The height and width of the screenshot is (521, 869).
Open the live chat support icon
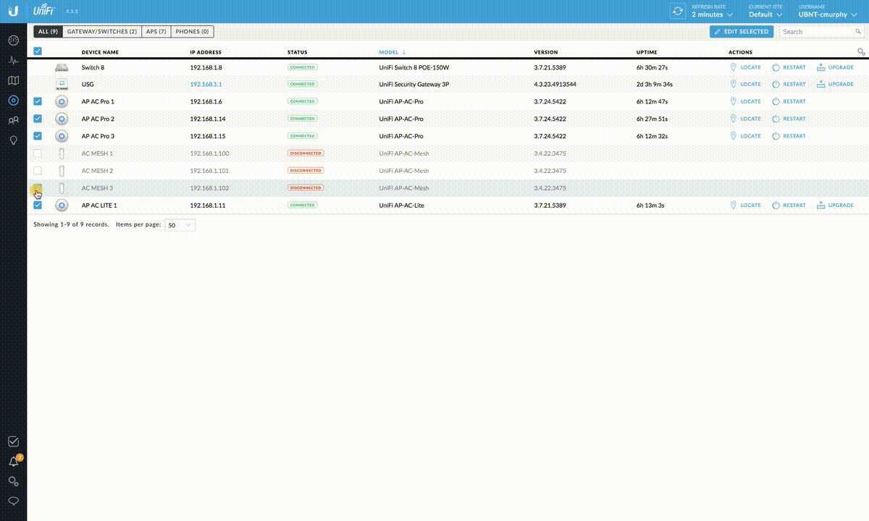tap(13, 501)
